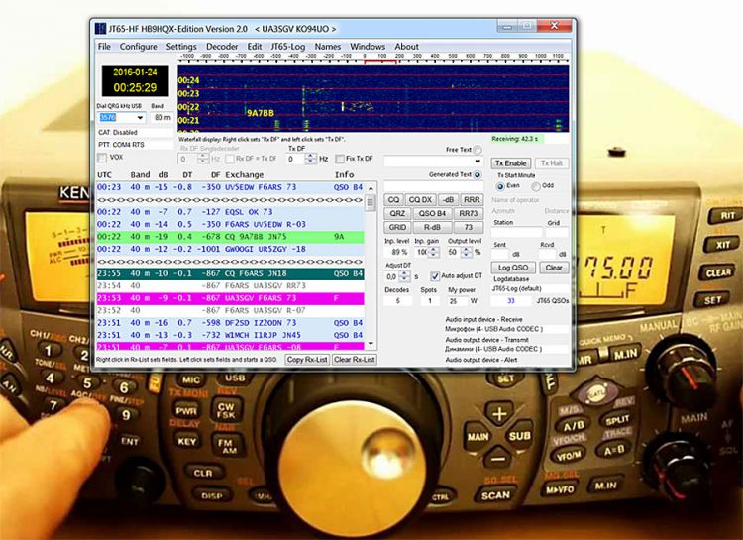The image size is (743, 540).
Task: Click the Tx Enable button
Action: tap(511, 163)
